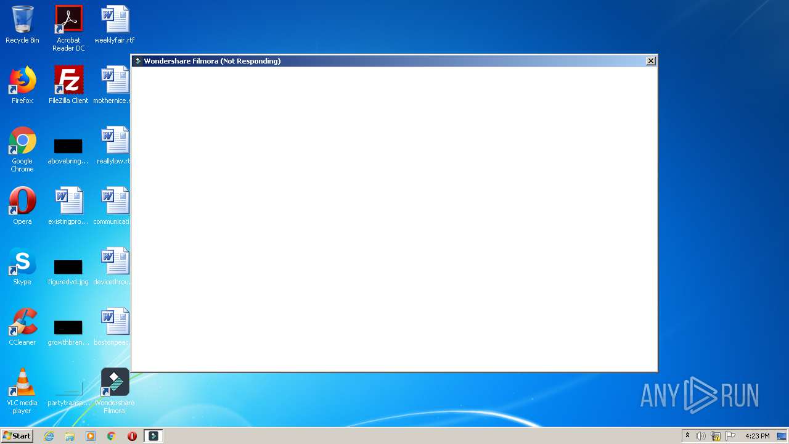This screenshot has width=789, height=444.
Task: Launch Acrobat Reader DC shortcut
Action: pyautogui.click(x=68, y=28)
